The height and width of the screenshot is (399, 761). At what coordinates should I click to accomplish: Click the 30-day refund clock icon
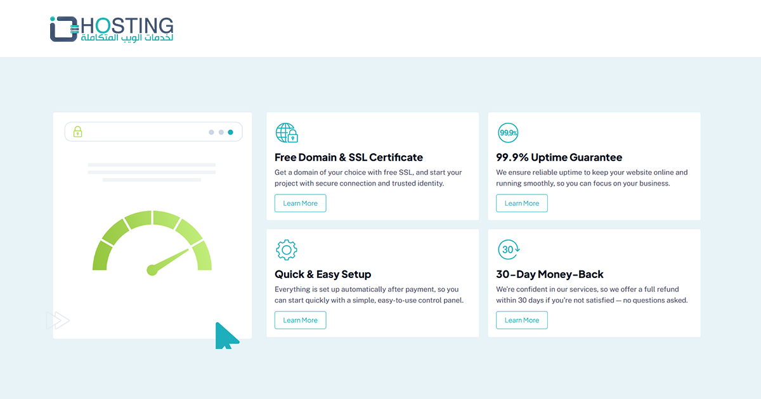[508, 250]
